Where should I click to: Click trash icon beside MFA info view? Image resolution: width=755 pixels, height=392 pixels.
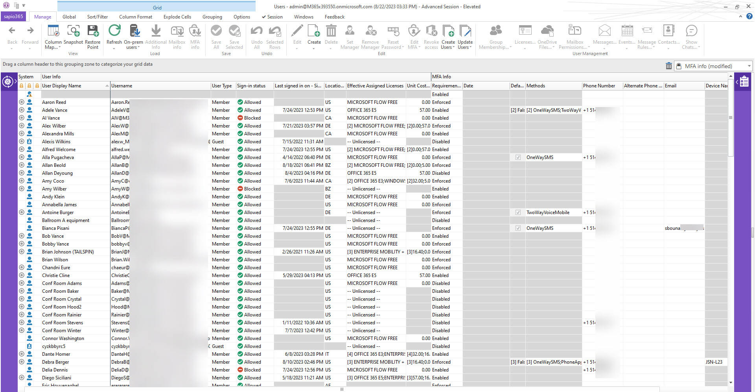[668, 66]
